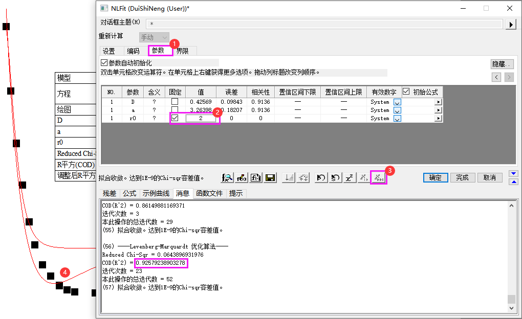Open the 示例曲线 tab

click(x=156, y=193)
